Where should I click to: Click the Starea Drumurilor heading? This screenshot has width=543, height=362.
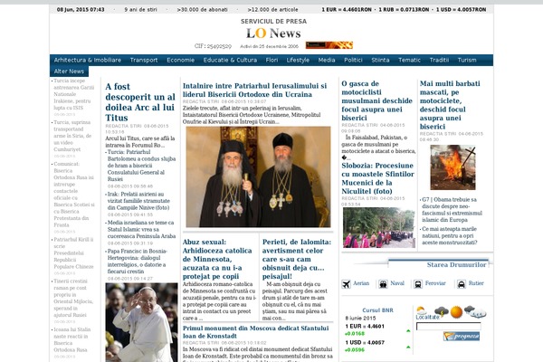[456, 264]
